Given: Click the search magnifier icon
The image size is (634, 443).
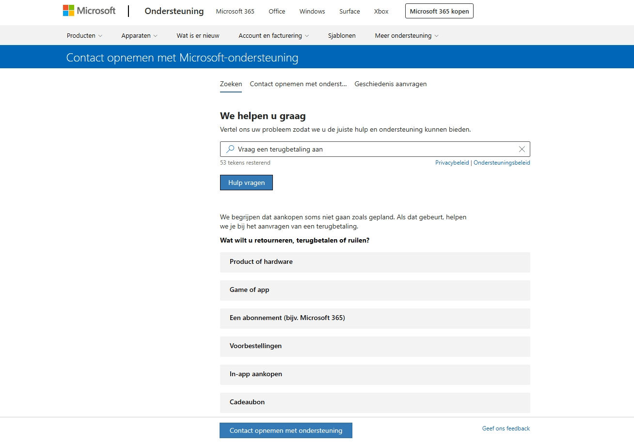Looking at the screenshot, I should (x=231, y=149).
